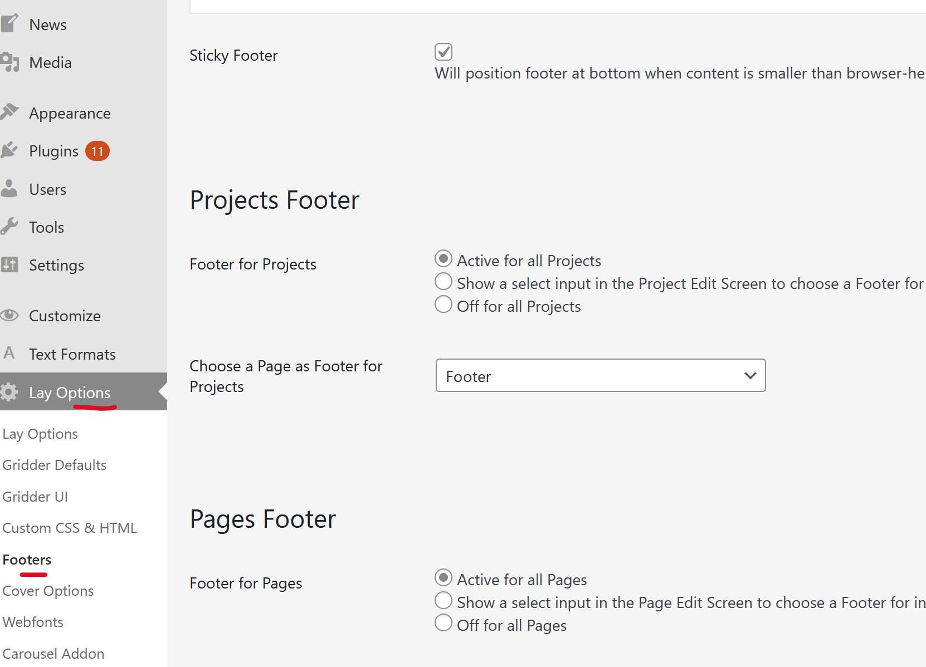Viewport: 926px width, 667px height.
Task: Navigate to Webfonts submenu link
Action: click(33, 622)
